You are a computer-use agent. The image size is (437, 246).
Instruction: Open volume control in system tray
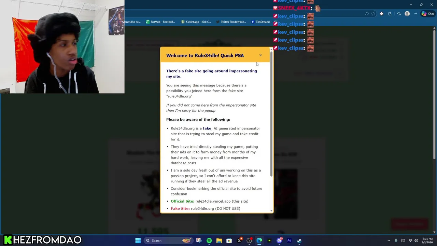click(416, 241)
